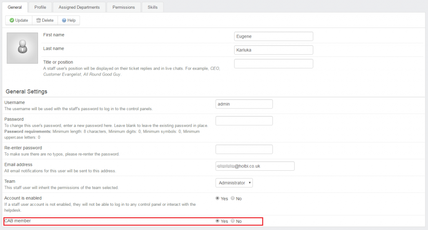Focus the Re-enter password field
Screen dimensions: 428x230
[244, 149]
